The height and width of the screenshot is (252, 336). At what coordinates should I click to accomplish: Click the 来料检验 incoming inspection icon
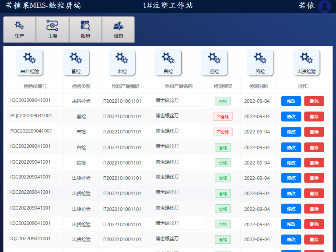pyautogui.click(x=30, y=62)
